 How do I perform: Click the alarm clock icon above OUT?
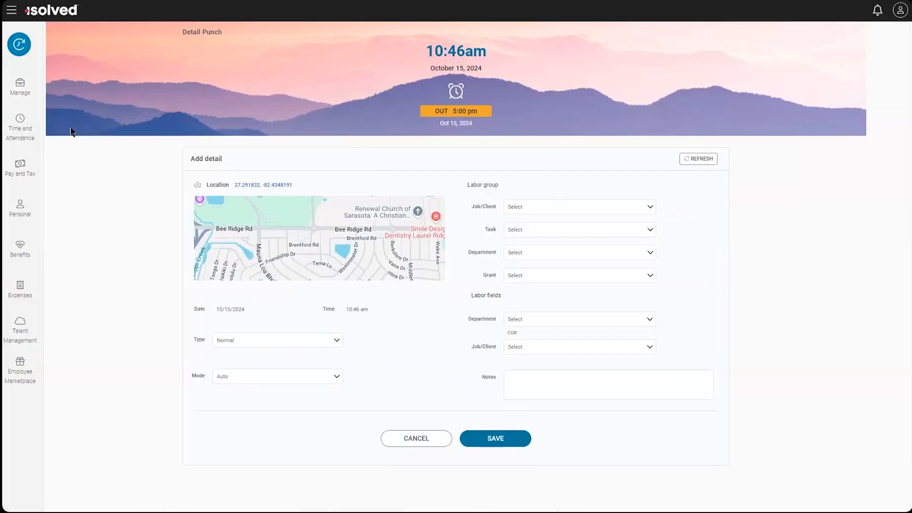coord(456,91)
